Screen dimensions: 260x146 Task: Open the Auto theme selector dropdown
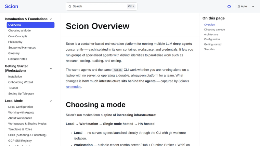point(246,6)
